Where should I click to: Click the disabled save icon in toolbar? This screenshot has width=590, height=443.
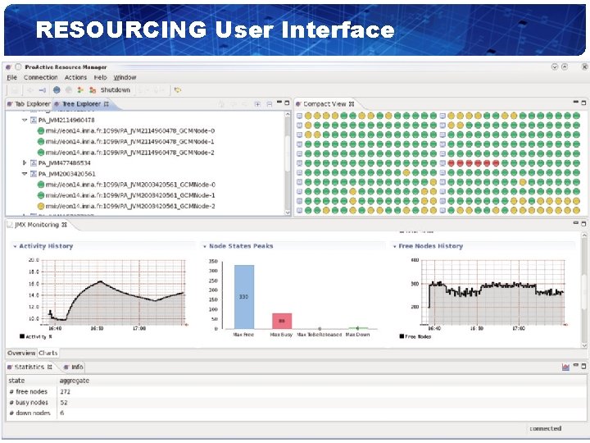coord(15,90)
